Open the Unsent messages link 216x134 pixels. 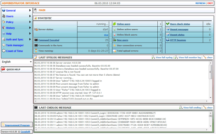tap(179, 30)
